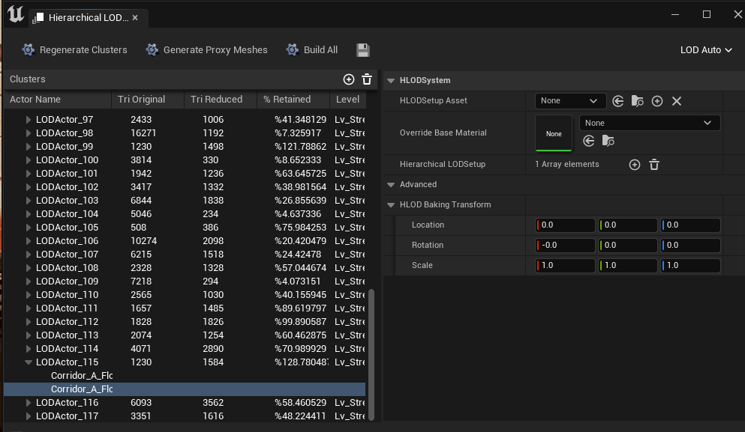Add a new cluster with plus icon
Image resolution: width=745 pixels, height=432 pixels.
(x=349, y=79)
